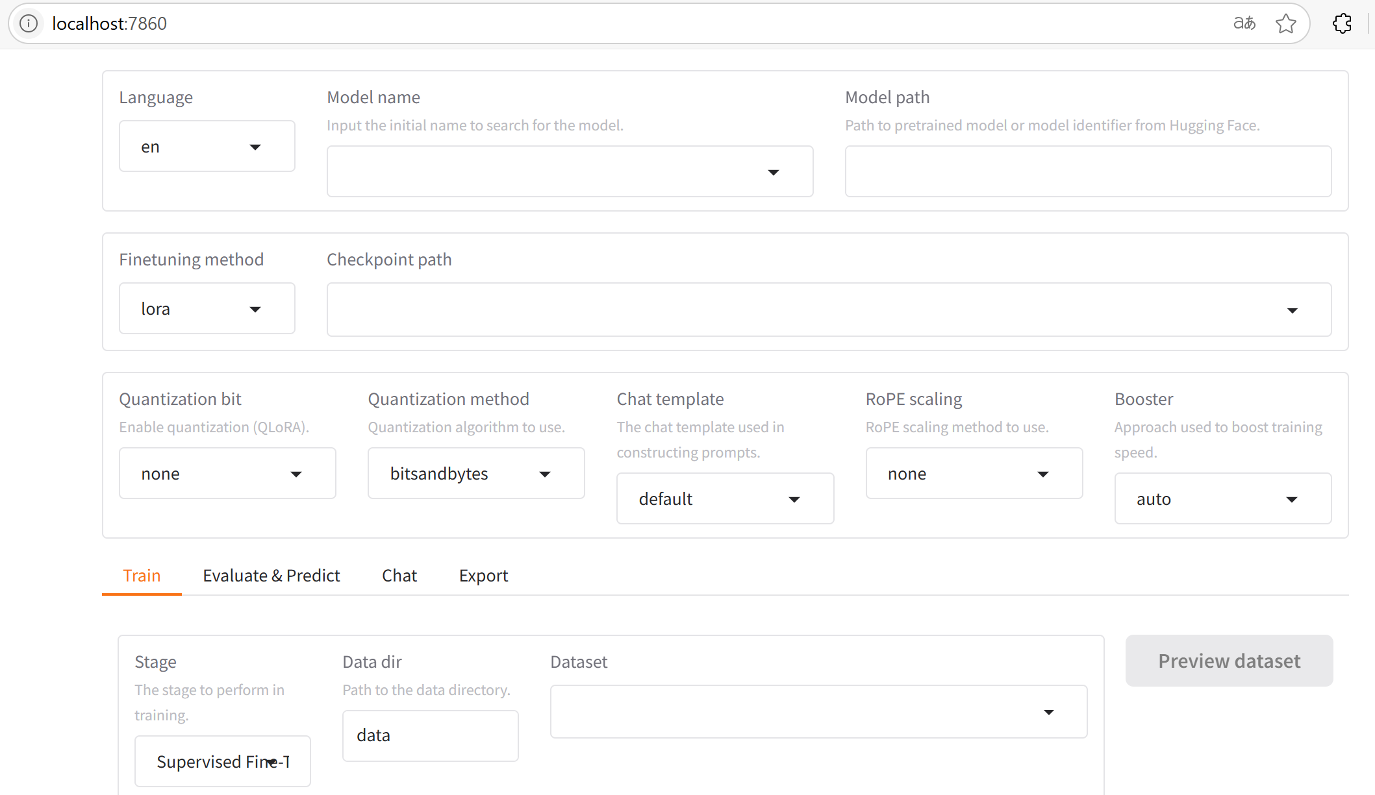Click the Preview dataset button

tap(1229, 661)
